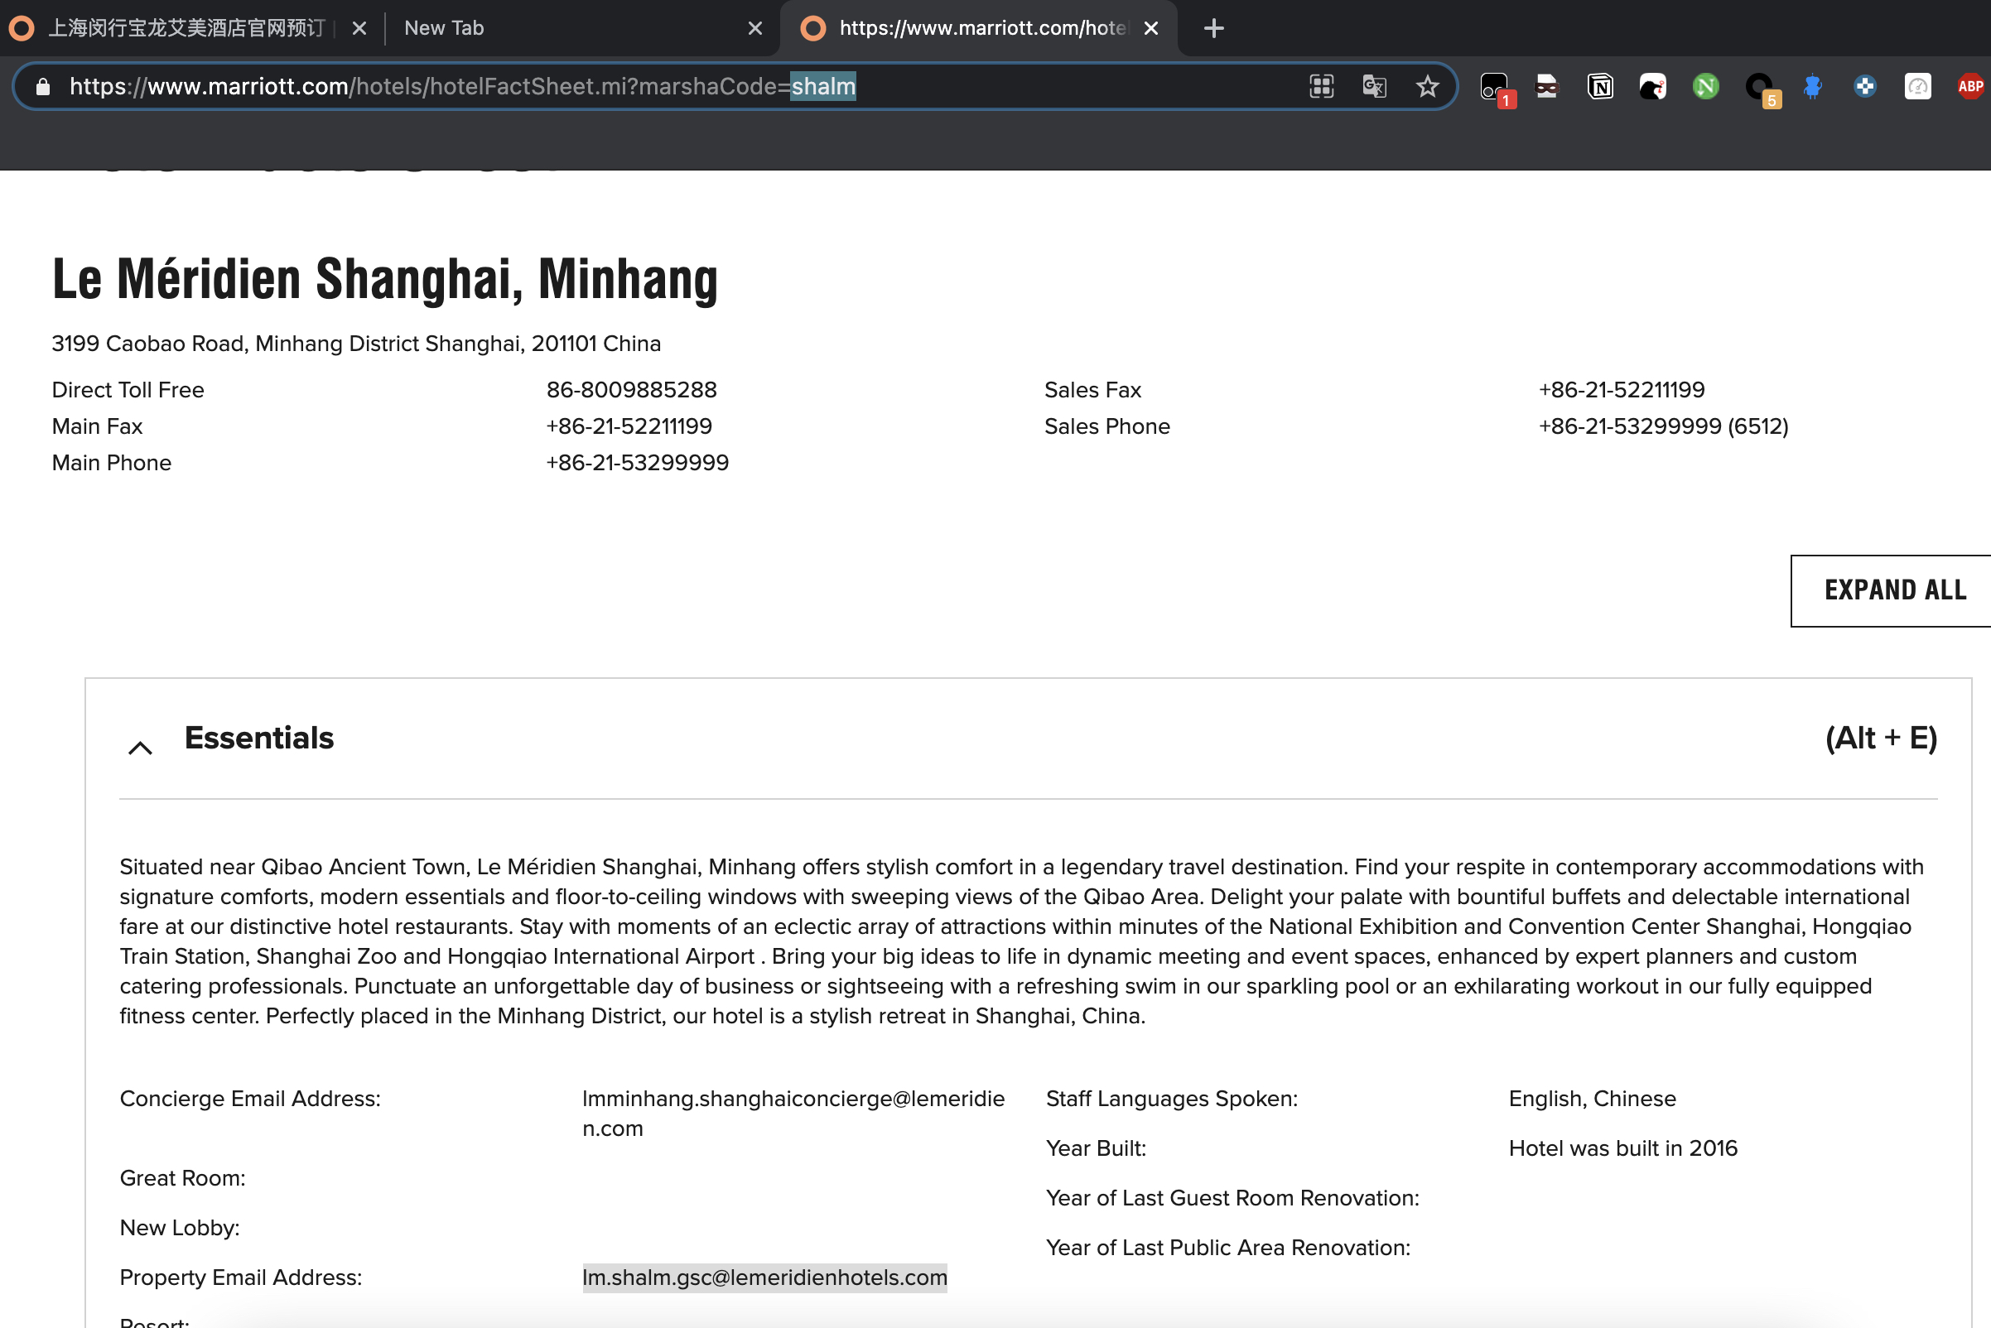This screenshot has width=1991, height=1328.
Task: Click the Essentials section heading
Action: click(x=259, y=738)
